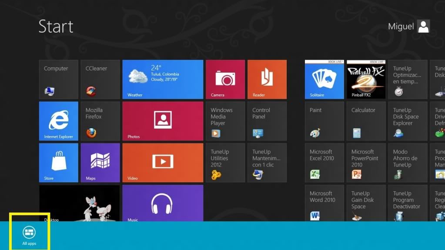This screenshot has height=250, width=445.
Task: Open the Maps tile
Action: [x=100, y=163]
